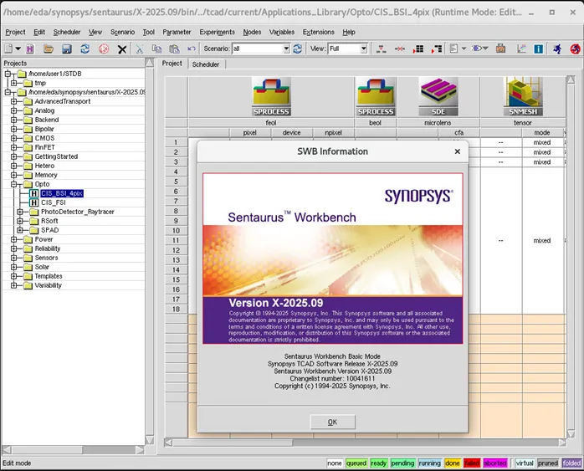584x471 pixels.
Task: Expand the Variability folder
Action: [x=13, y=285]
